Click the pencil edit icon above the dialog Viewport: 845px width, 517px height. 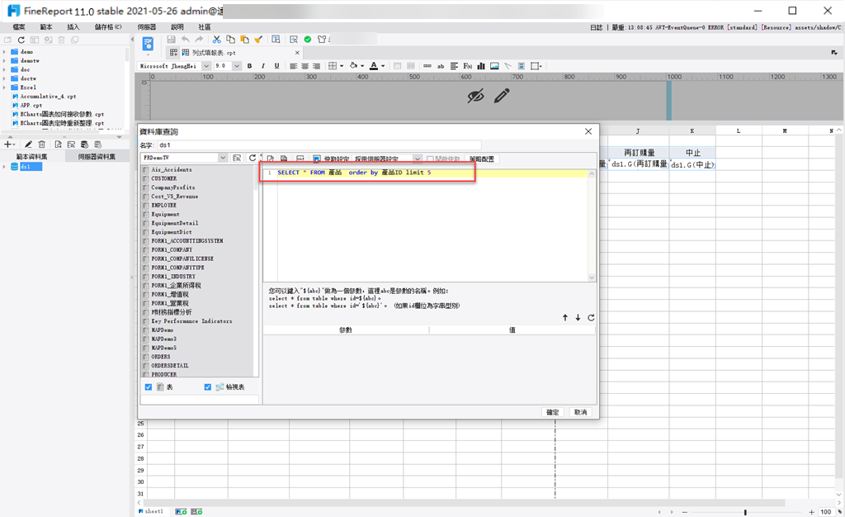coord(502,96)
